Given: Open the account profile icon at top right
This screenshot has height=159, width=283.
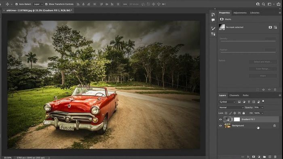Looking at the screenshot, I should tap(258, 4).
